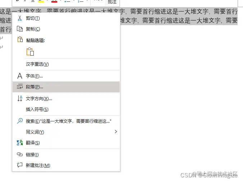Search for the selected text via 搜索(E)
This screenshot has width=243, height=182.
[66, 121]
